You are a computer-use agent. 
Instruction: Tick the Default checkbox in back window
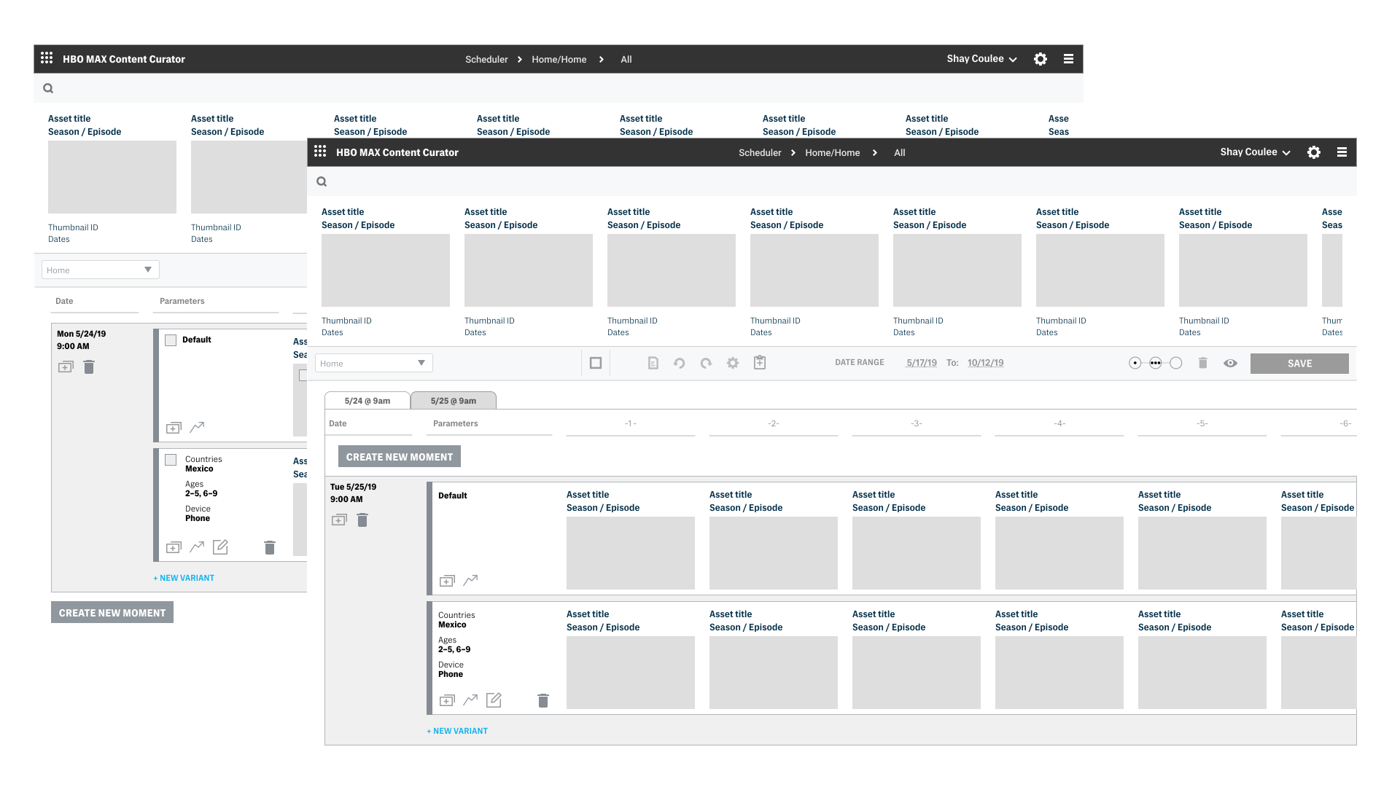pos(171,340)
